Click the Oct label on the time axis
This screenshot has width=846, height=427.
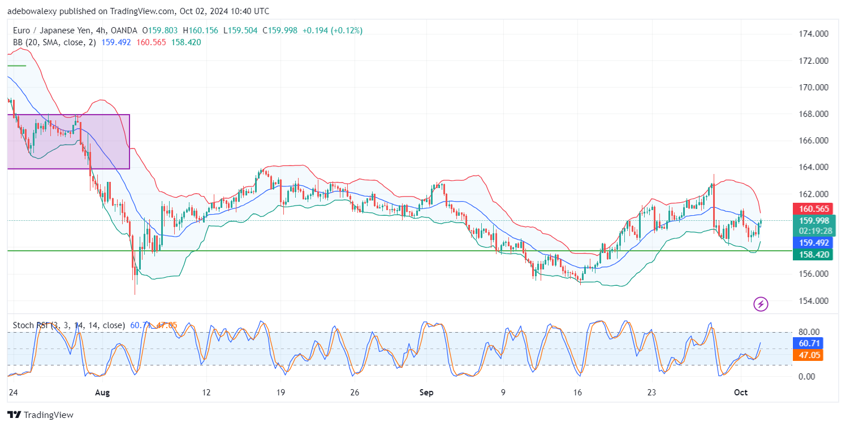(x=740, y=392)
